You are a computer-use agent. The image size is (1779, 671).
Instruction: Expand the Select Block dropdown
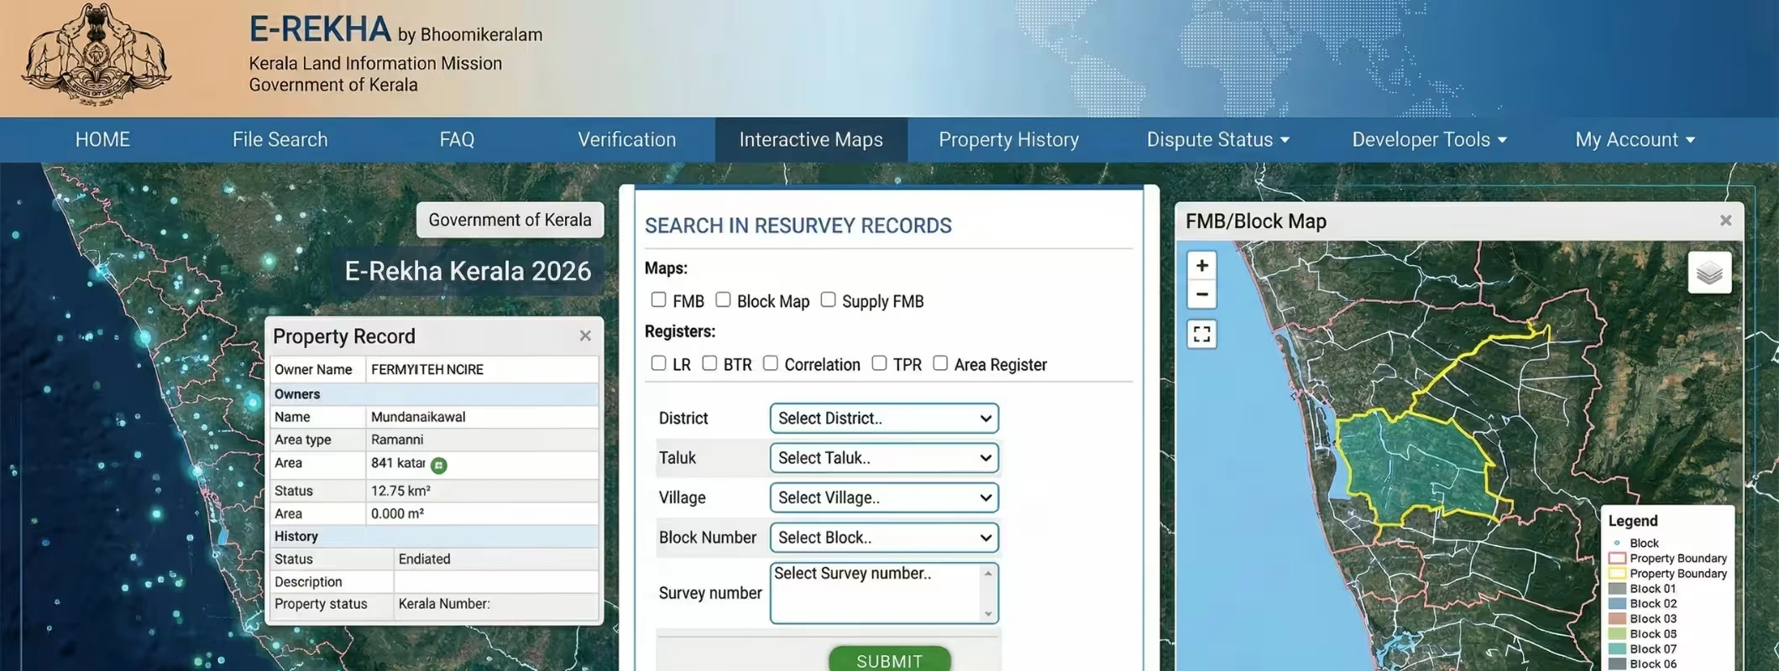884,538
